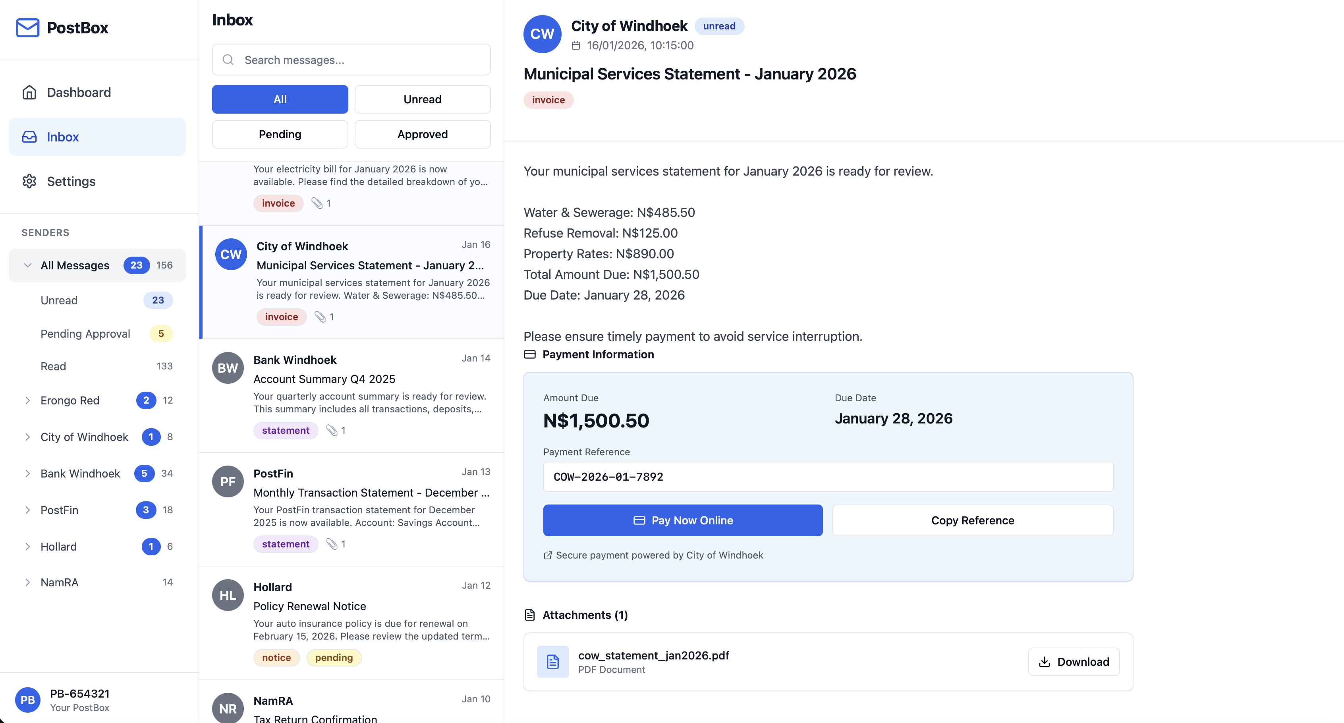This screenshot has height=723, width=1344.
Task: Open Settings via the gear icon
Action: click(30, 181)
